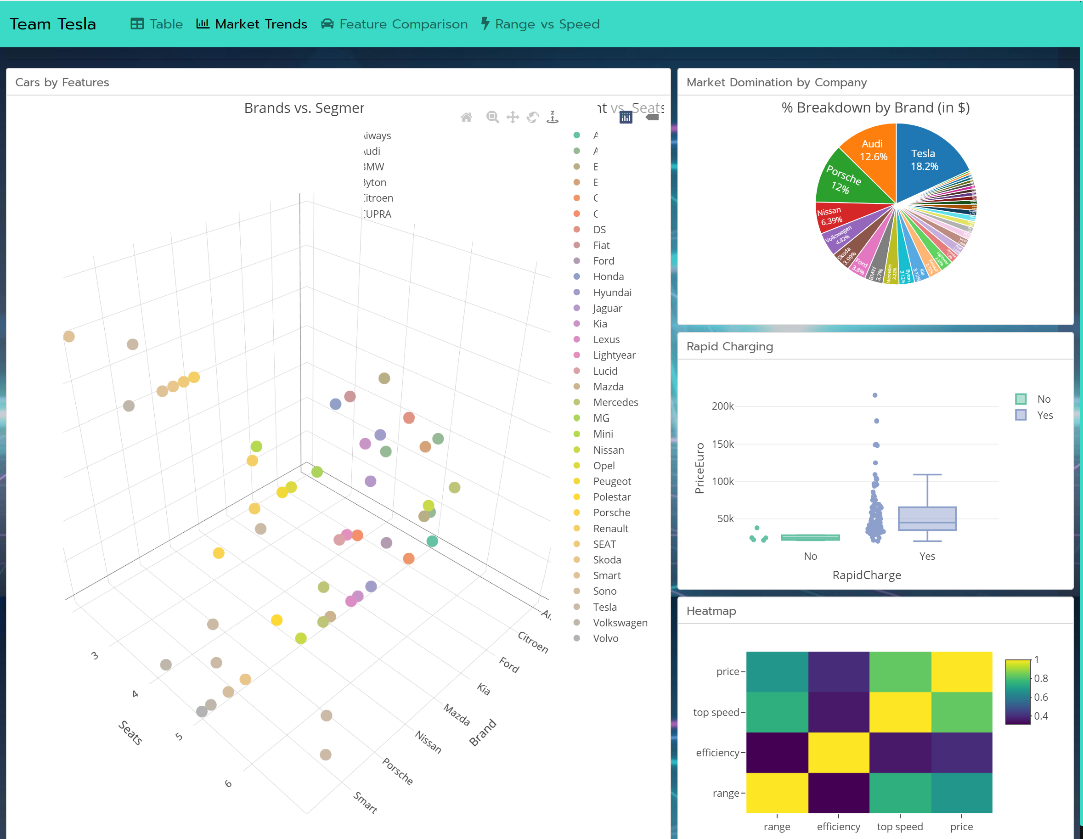Toggle Honda in the scatter legend
This screenshot has height=839, width=1083.
click(x=609, y=277)
